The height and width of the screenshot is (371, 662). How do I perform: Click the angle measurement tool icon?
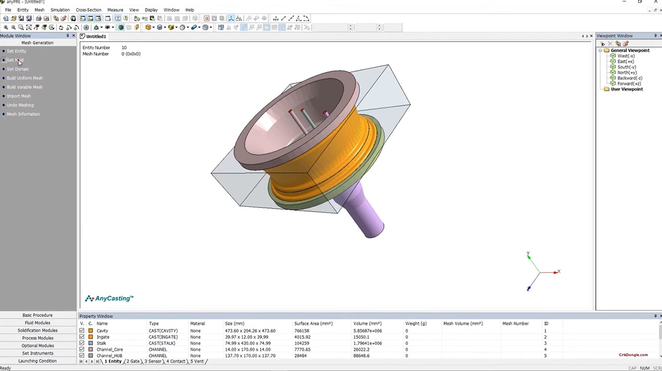point(298,18)
